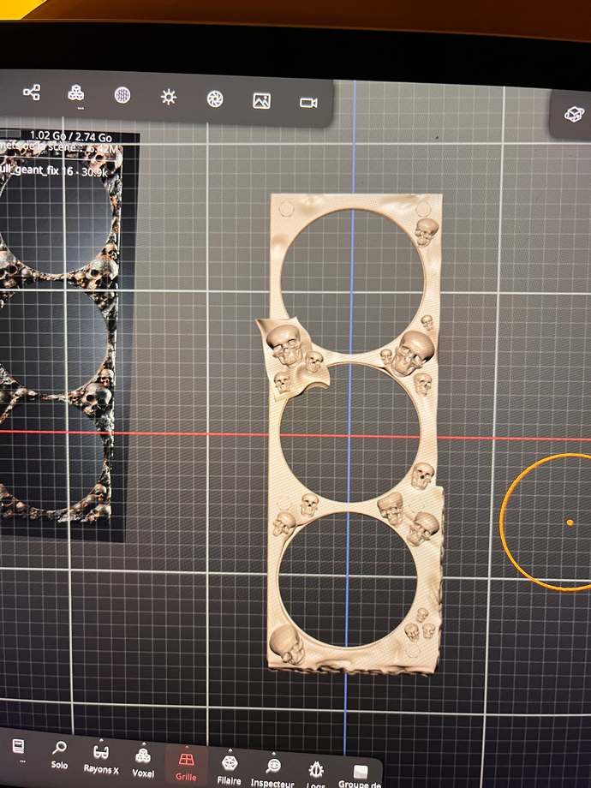
Task: Open the Files menu at bottom-left
Action: pos(19,746)
